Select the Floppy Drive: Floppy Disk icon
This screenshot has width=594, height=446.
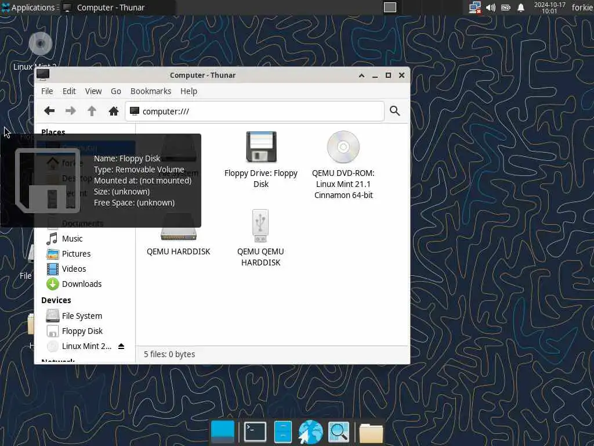click(260, 160)
